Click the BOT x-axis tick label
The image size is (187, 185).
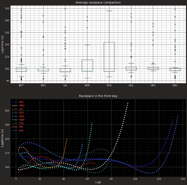(x=21, y=85)
